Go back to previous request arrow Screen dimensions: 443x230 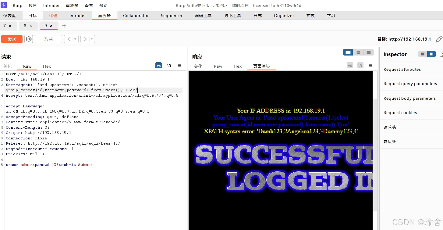coord(69,39)
